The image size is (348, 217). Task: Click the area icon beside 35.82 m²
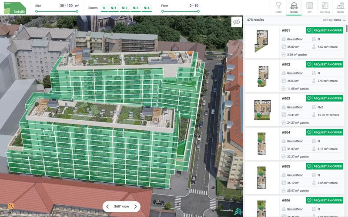284,47
